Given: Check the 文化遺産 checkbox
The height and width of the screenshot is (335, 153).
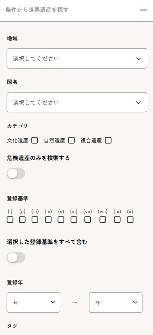Looking at the screenshot, I should point(34,140).
